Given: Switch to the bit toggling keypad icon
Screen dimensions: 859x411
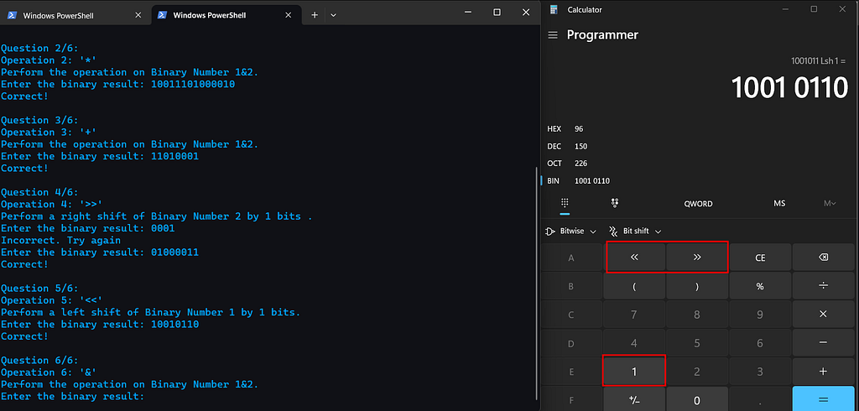Looking at the screenshot, I should coord(615,203).
